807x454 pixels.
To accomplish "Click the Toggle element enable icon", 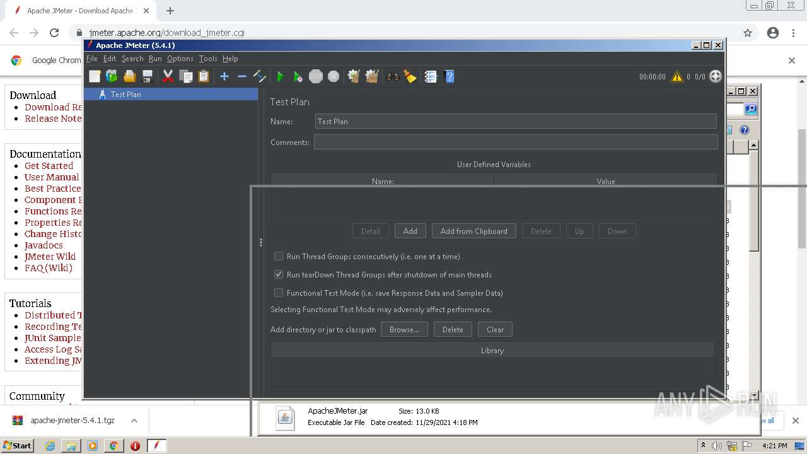I will point(259,76).
